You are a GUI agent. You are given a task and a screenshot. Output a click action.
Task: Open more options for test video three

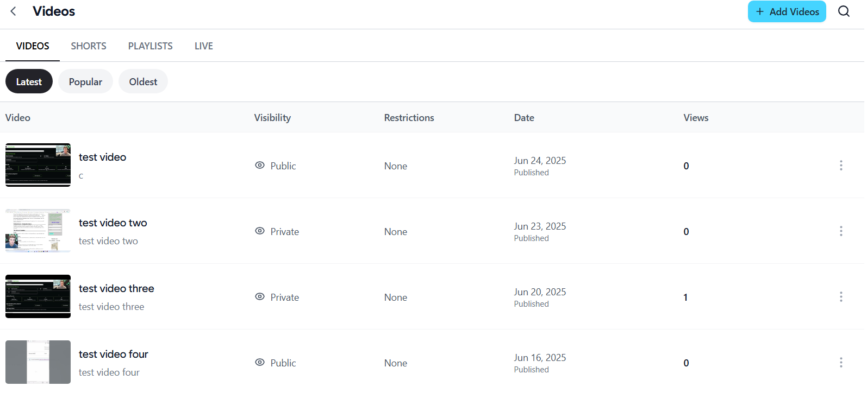pyautogui.click(x=840, y=297)
